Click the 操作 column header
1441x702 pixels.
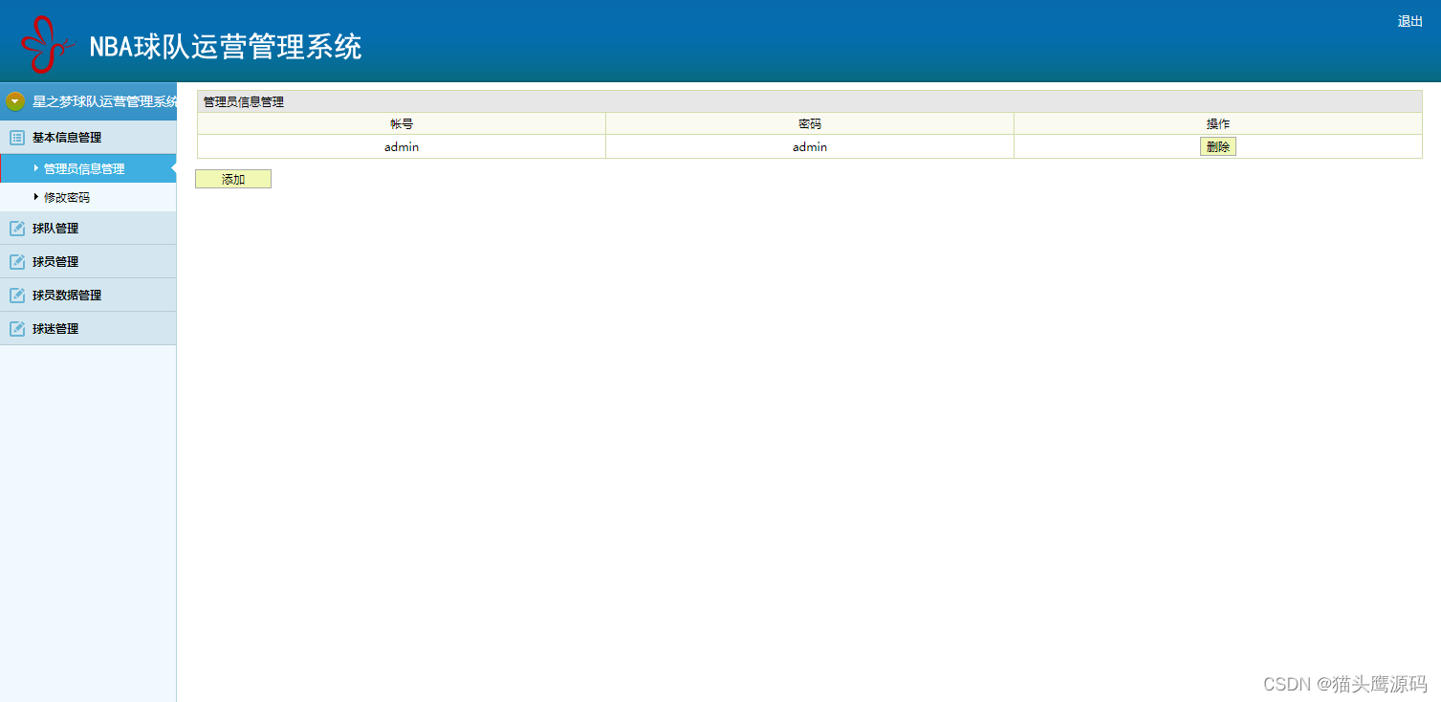[x=1218, y=124]
